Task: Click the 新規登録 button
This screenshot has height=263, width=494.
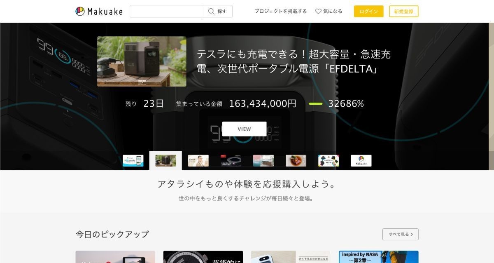Action: [404, 11]
